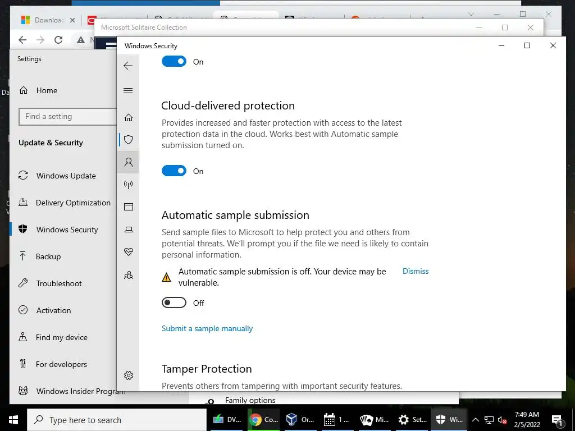Switch off the topmost On toggle

click(x=174, y=61)
